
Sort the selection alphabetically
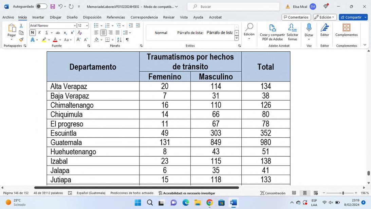(119, 39)
